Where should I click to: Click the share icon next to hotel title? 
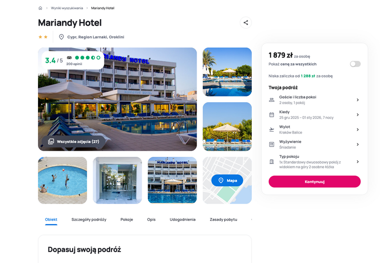246,22
